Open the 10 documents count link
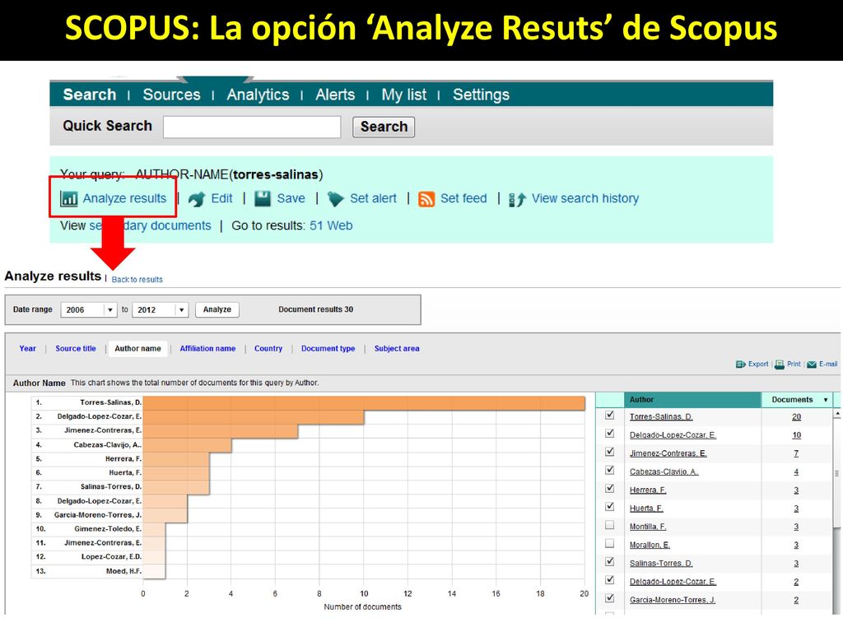The width and height of the screenshot is (843, 632). (x=796, y=434)
